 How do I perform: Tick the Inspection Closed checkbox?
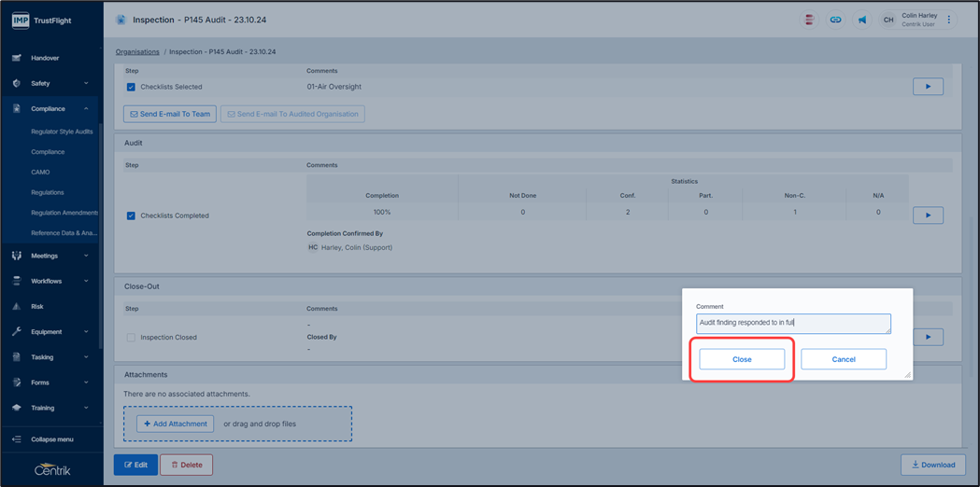click(131, 338)
